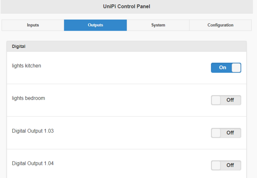This screenshot has height=178, width=257.
Task: Click the Digital Output 1.03 label
Action: [33, 131]
